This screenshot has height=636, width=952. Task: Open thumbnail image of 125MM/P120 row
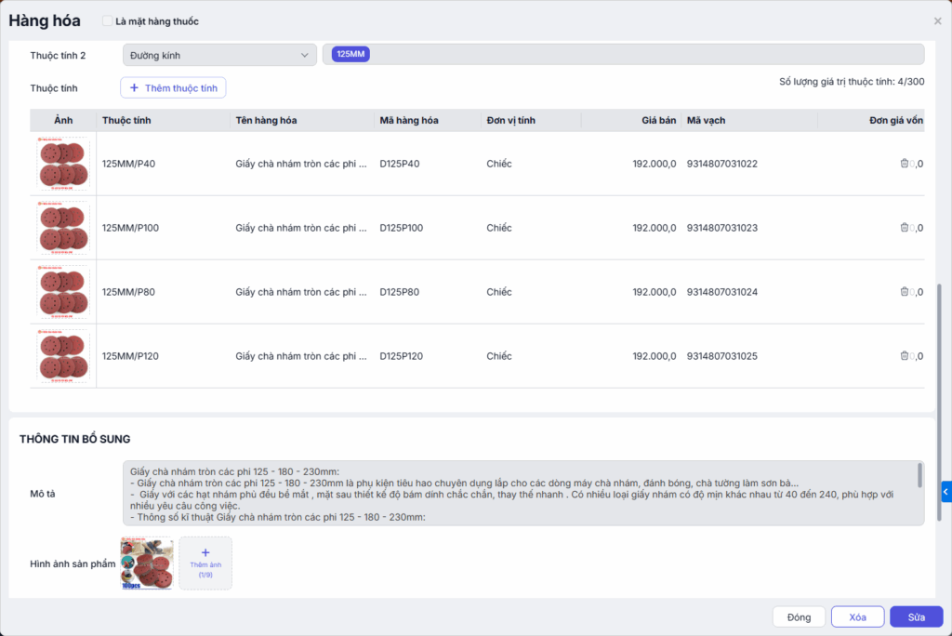63,356
